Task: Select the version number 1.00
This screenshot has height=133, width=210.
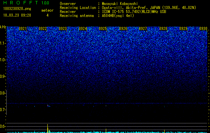Action: (x=45, y=3)
